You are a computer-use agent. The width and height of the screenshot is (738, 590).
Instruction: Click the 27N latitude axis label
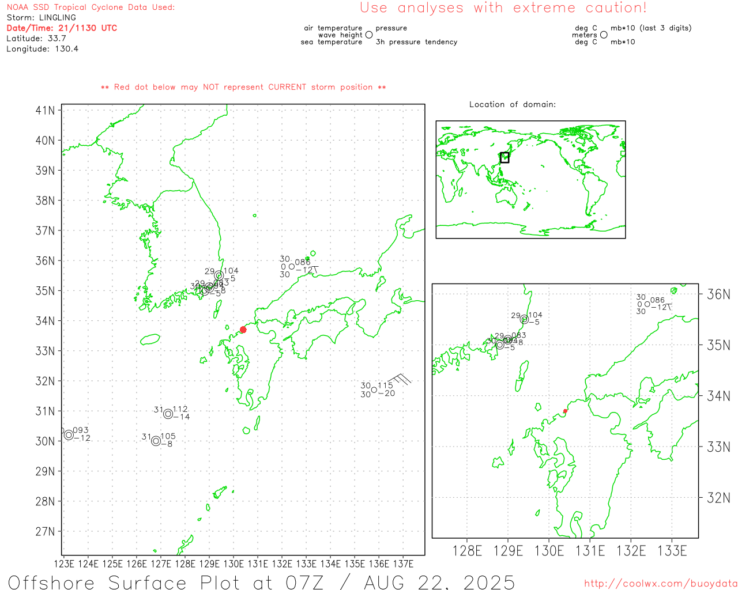coord(45,531)
